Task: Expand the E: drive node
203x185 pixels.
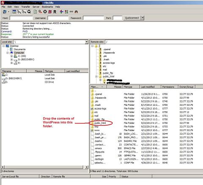Action: [x=11, y=63]
